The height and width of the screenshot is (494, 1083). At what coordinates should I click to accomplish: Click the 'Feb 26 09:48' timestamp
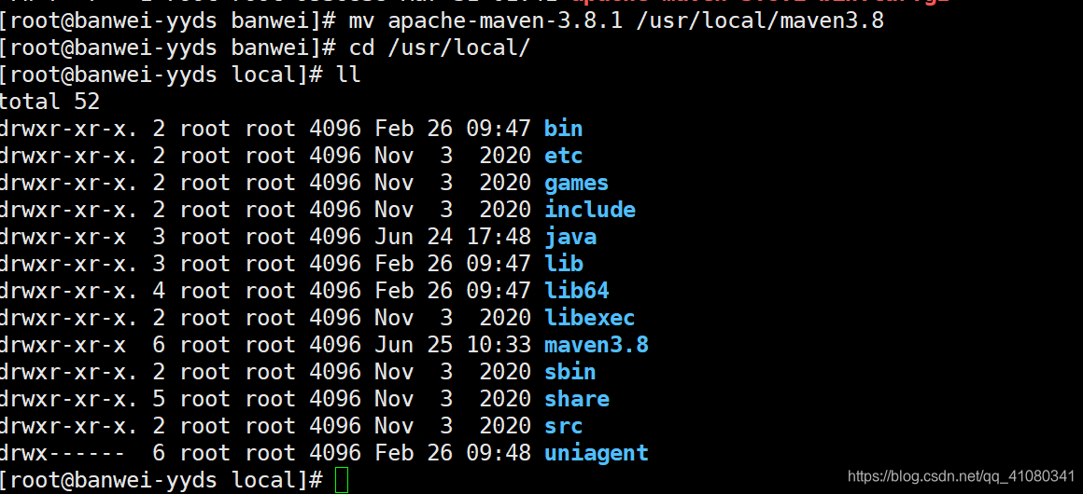453,453
